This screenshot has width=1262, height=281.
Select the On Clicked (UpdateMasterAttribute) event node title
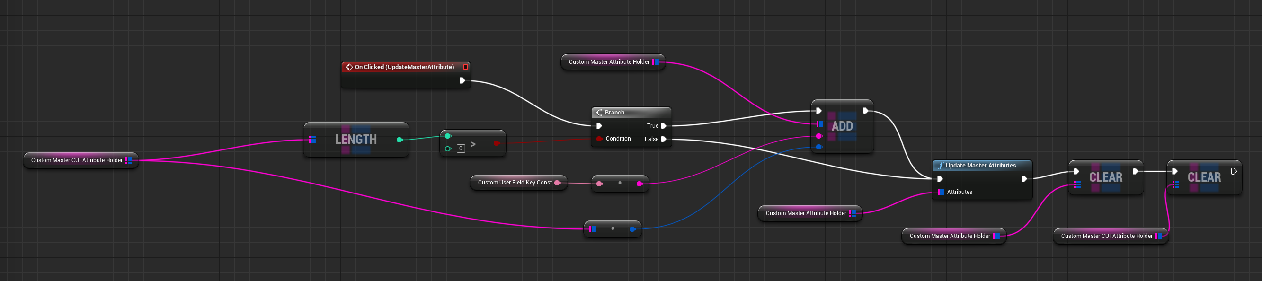click(x=404, y=67)
